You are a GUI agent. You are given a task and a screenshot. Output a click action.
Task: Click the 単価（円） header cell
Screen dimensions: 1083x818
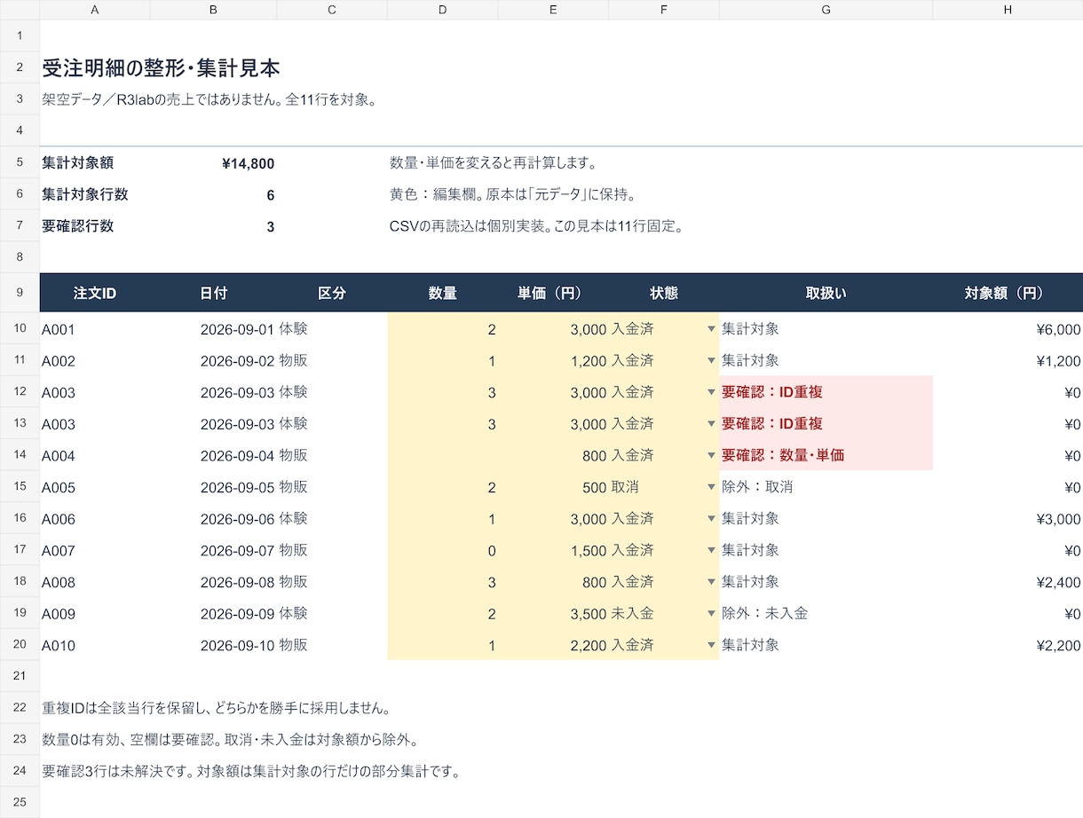click(553, 293)
